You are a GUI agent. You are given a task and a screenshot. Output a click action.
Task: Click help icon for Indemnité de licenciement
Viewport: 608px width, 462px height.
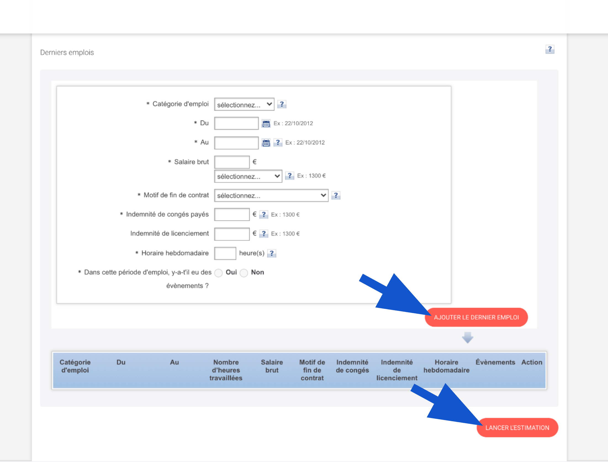[264, 234]
